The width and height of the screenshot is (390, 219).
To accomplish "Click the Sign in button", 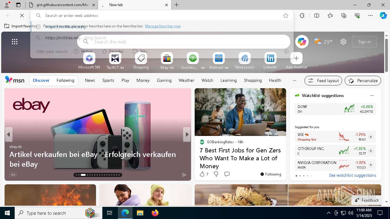I will click(364, 42).
